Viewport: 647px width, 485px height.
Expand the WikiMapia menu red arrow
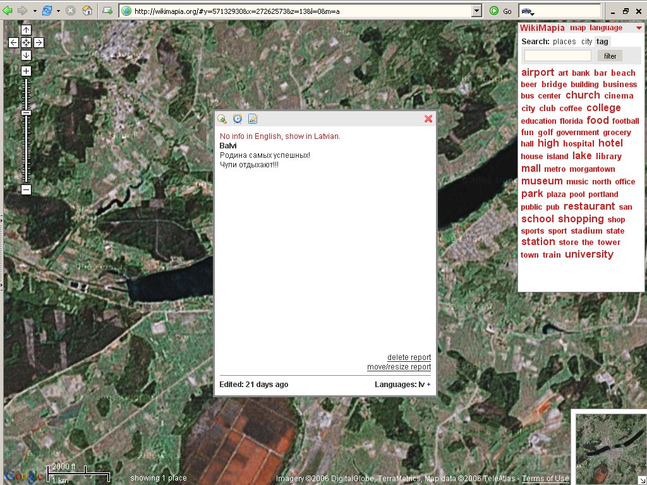pyautogui.click(x=639, y=28)
